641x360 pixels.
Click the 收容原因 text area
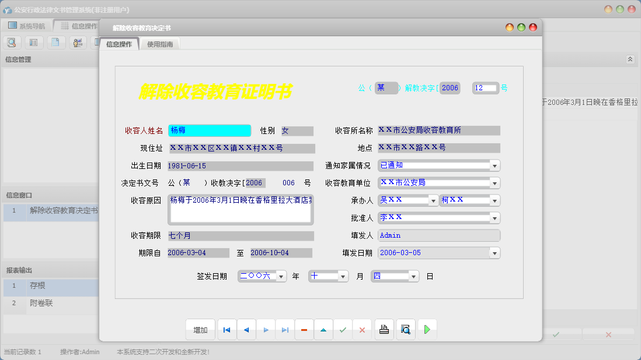[240, 209]
